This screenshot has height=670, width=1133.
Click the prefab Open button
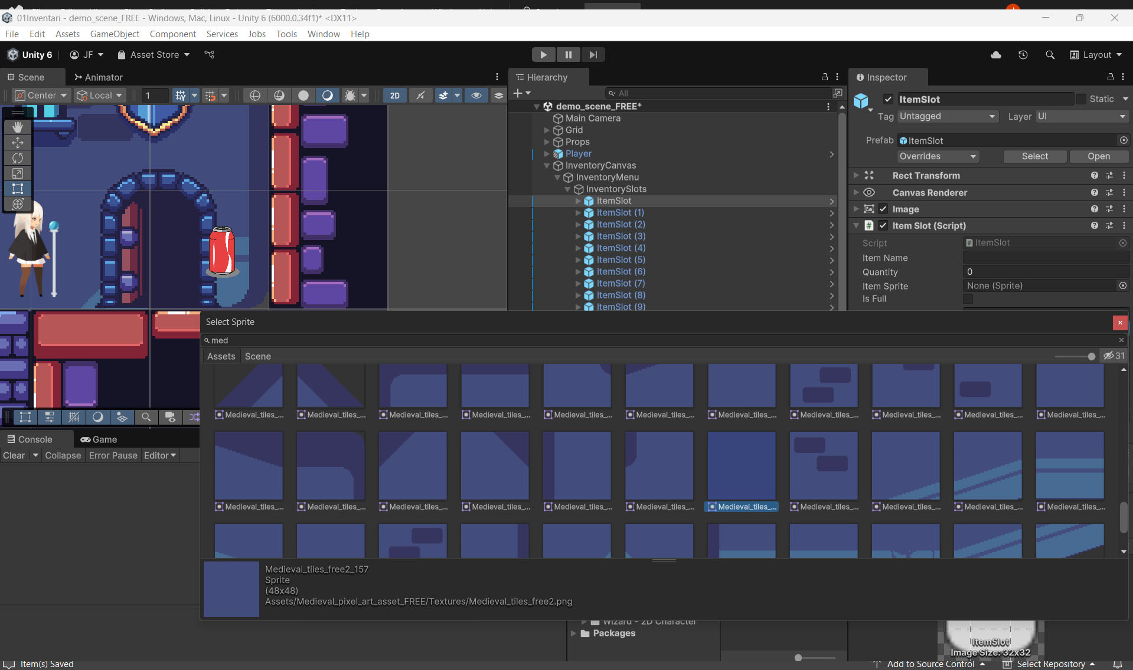click(1098, 156)
